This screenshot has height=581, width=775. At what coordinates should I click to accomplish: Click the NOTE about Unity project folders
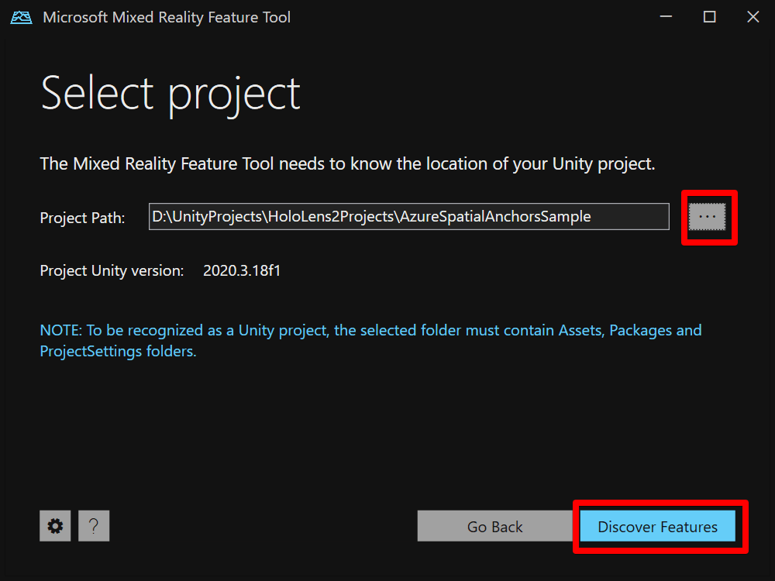[370, 340]
